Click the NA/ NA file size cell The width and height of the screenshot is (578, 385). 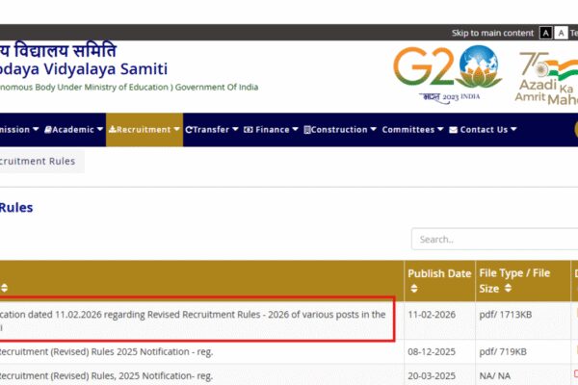(x=495, y=376)
